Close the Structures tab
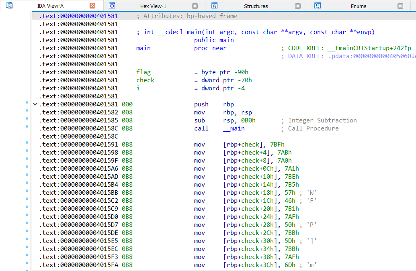 (x=298, y=6)
